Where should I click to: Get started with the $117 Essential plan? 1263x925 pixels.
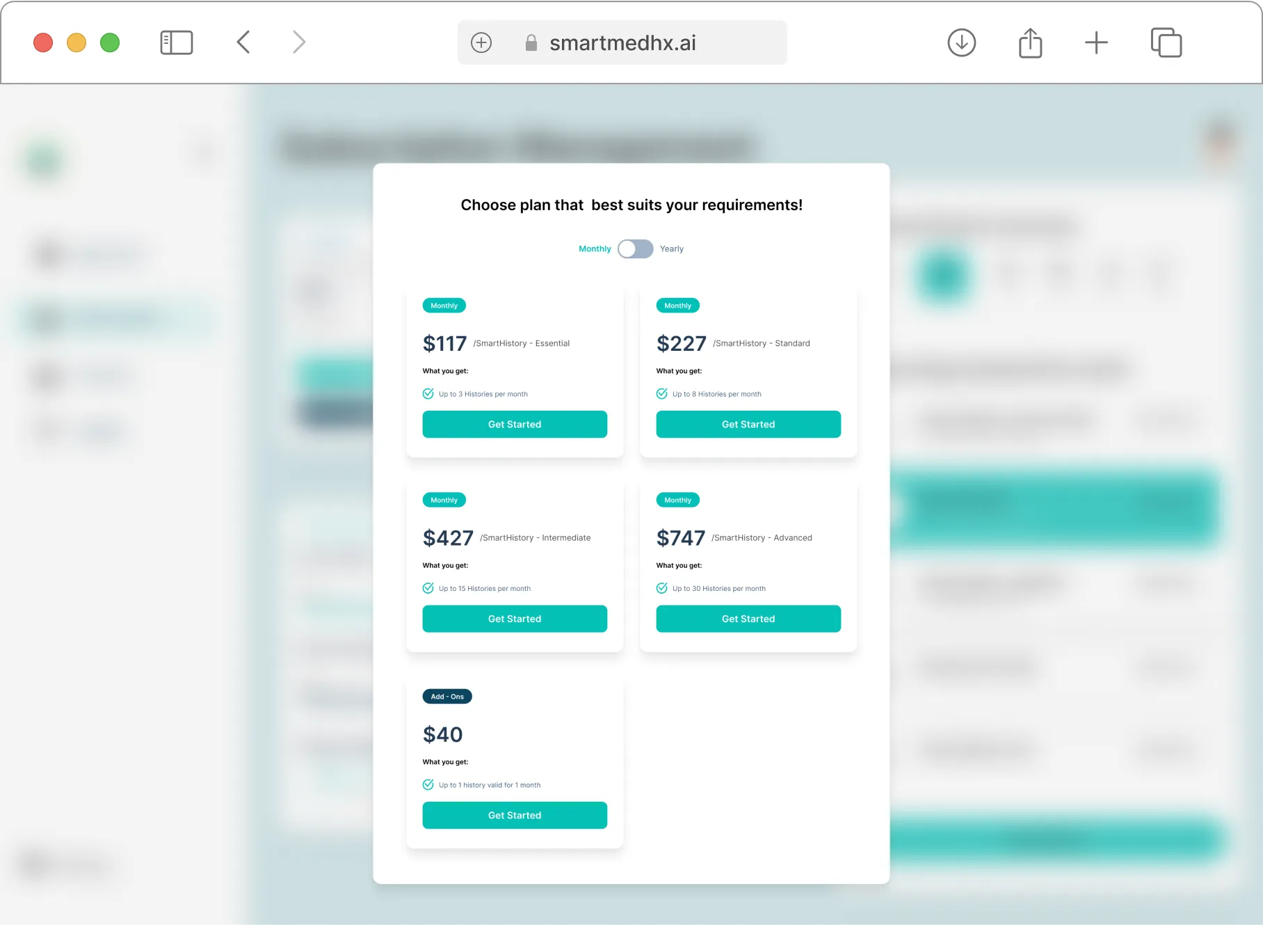pos(515,424)
